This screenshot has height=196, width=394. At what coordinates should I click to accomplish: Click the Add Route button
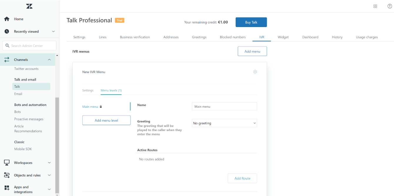tap(242, 178)
